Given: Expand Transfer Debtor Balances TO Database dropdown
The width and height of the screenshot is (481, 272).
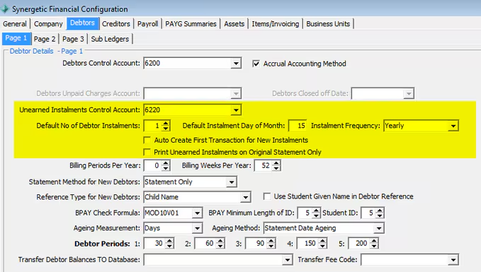Looking at the screenshot, I should pyautogui.click(x=287, y=260).
